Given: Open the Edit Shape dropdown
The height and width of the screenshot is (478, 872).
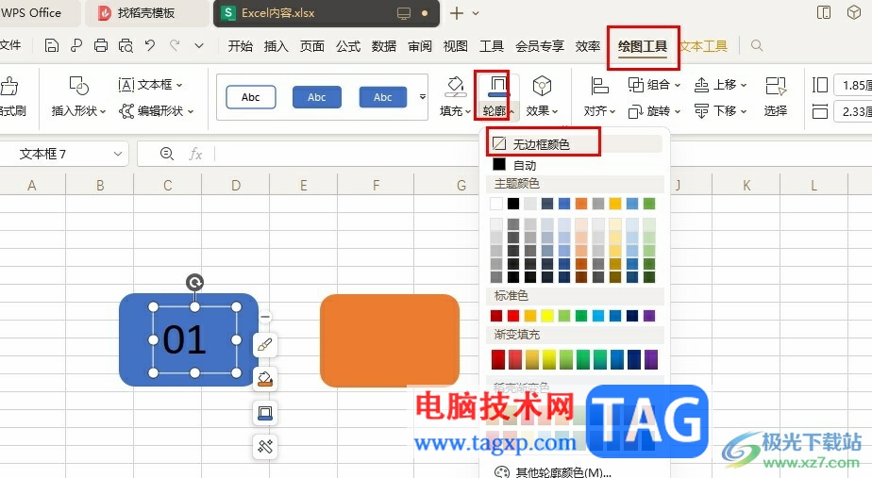Looking at the screenshot, I should click(x=157, y=110).
